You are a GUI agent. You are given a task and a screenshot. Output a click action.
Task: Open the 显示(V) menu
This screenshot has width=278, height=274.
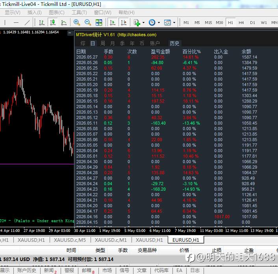pyautogui.click(x=13, y=13)
